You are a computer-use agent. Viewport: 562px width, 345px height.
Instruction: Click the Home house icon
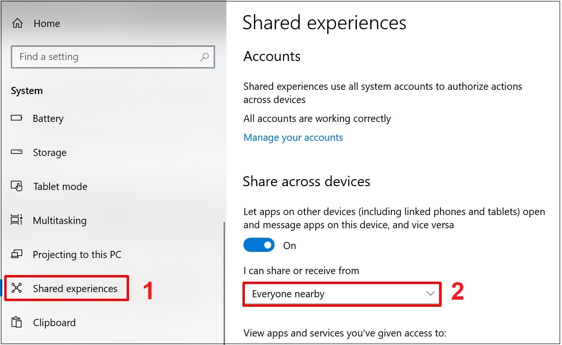pyautogui.click(x=17, y=24)
